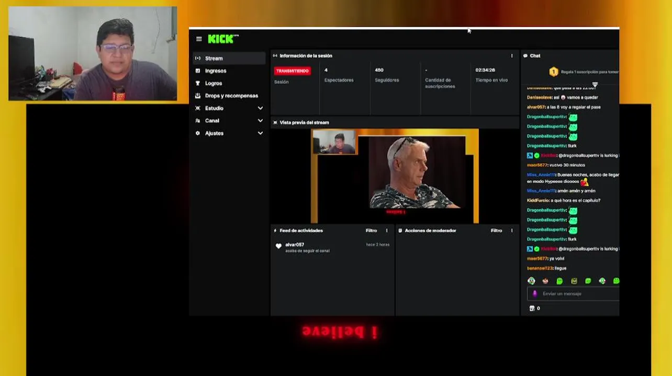672x376 pixels.
Task: Click the alvar057 follow activity entry
Action: coord(332,248)
